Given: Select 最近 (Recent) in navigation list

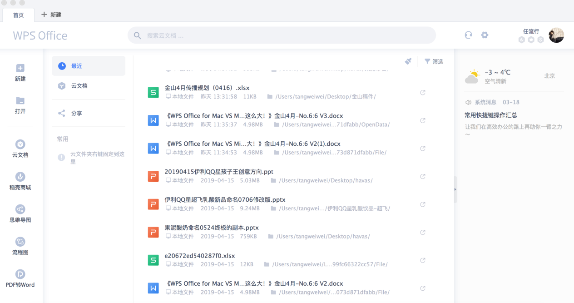Looking at the screenshot, I should click(x=89, y=66).
